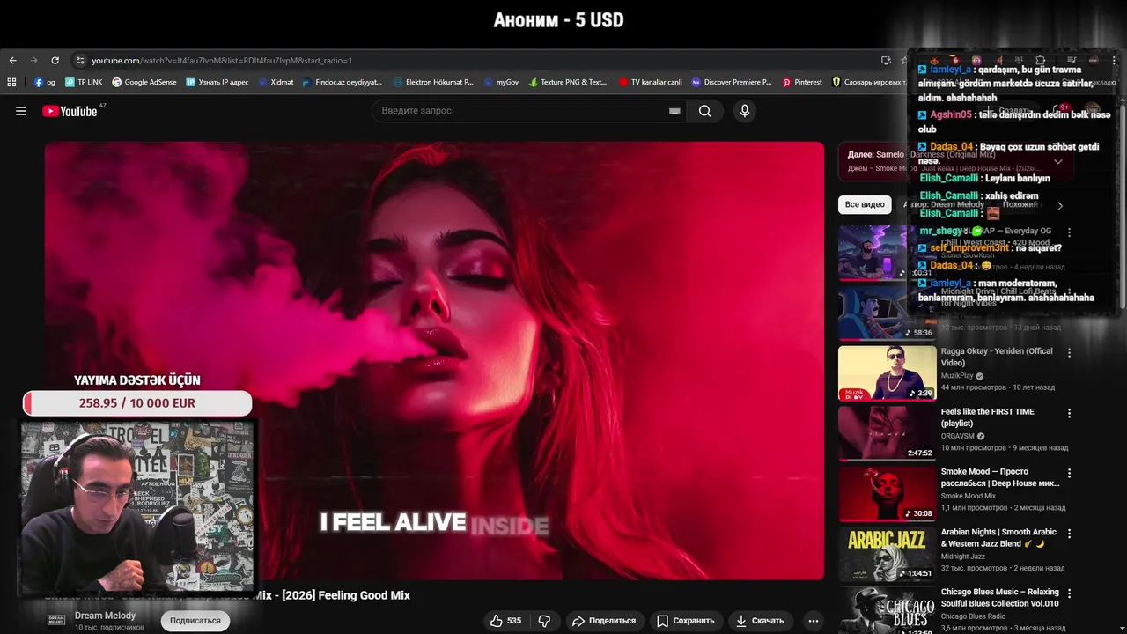1127x634 pixels.
Task: Expand the playlist panel chevron next to Далее
Action: click(x=1058, y=161)
